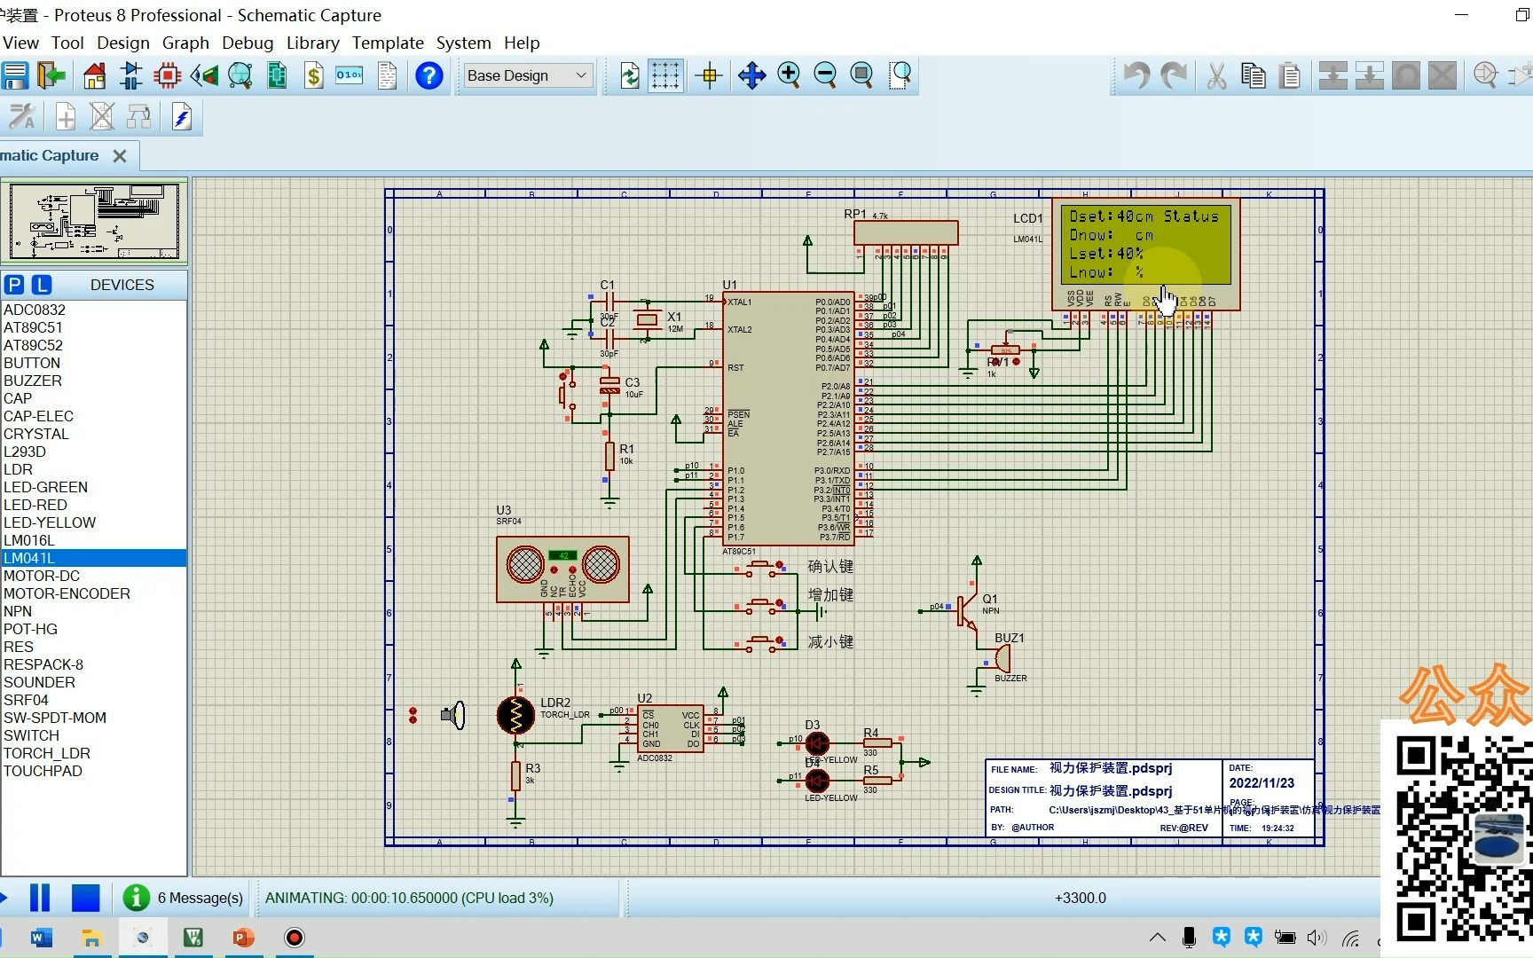The image size is (1533, 958).
Task: Toggle the grid display button
Action: click(x=665, y=75)
